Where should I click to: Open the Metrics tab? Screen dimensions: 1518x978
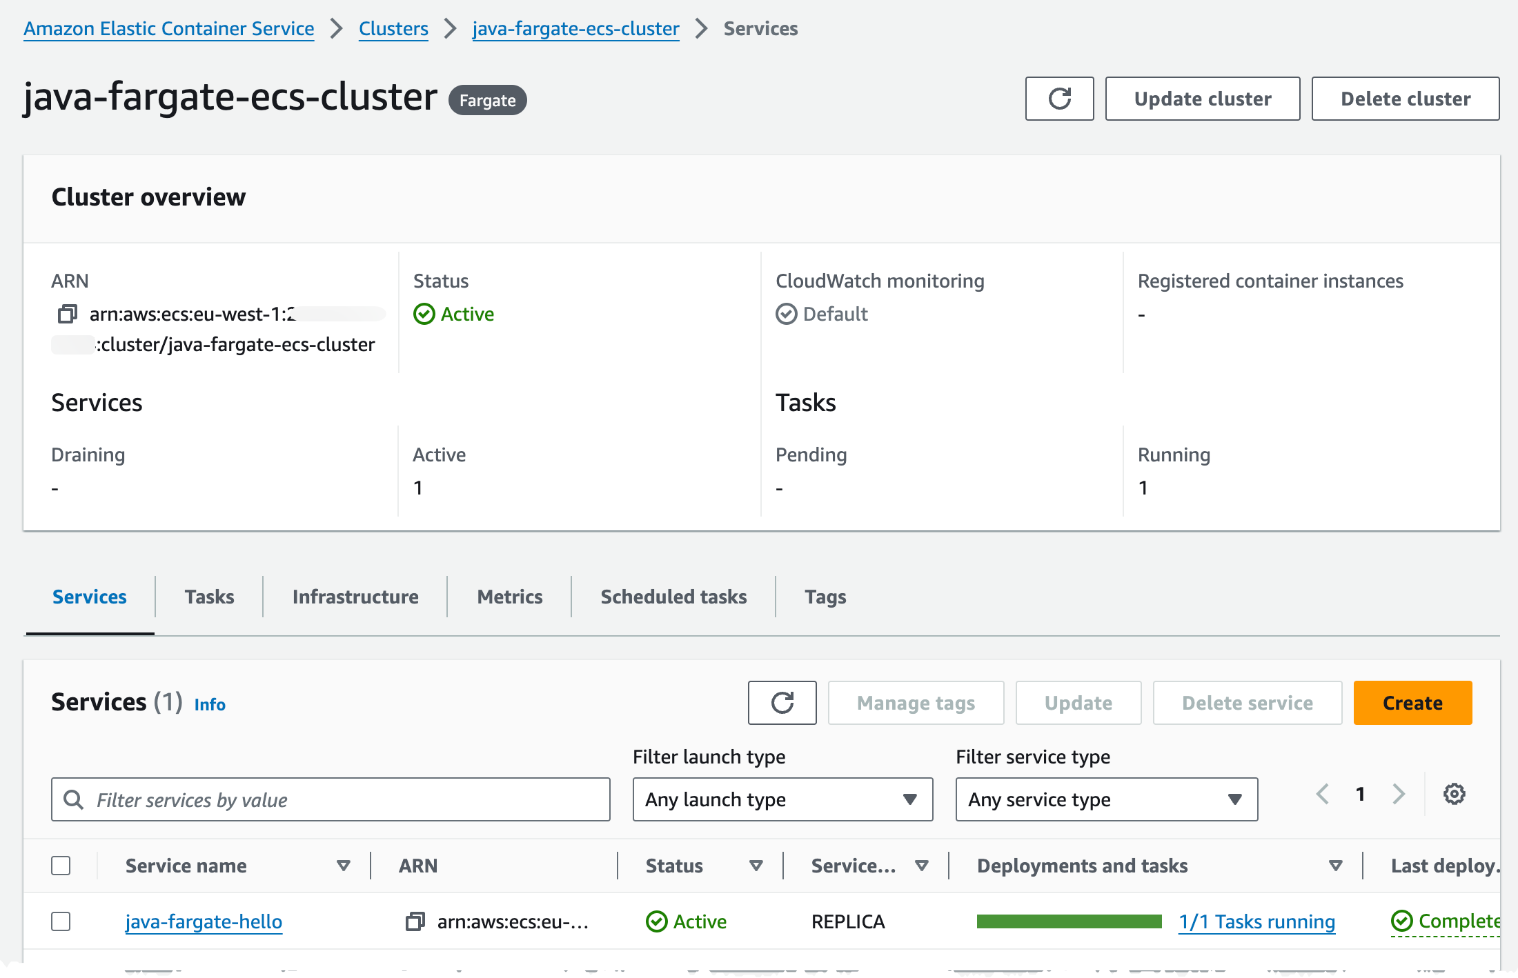[510, 597]
